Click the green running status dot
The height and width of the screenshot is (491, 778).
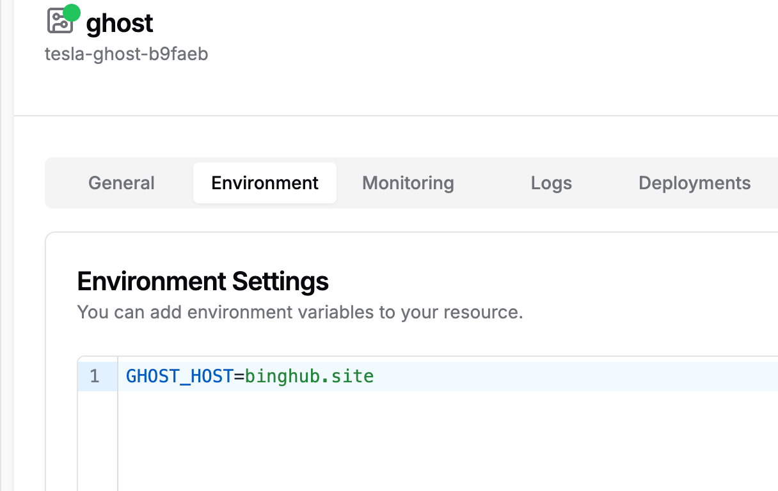72,12
